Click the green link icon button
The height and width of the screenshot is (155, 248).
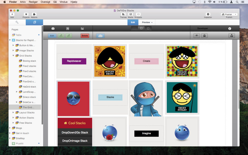(x=61, y=36)
